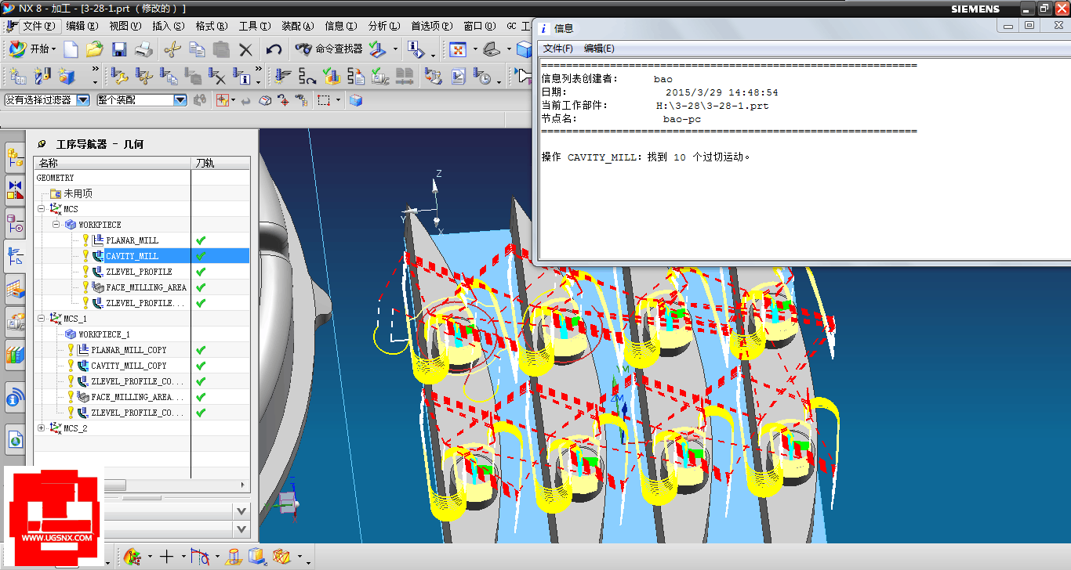Viewport: 1071px width, 570px height.
Task: Click the Create Geometry icon
Action: point(67,76)
